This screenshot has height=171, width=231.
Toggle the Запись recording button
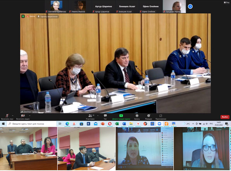coord(137,117)
